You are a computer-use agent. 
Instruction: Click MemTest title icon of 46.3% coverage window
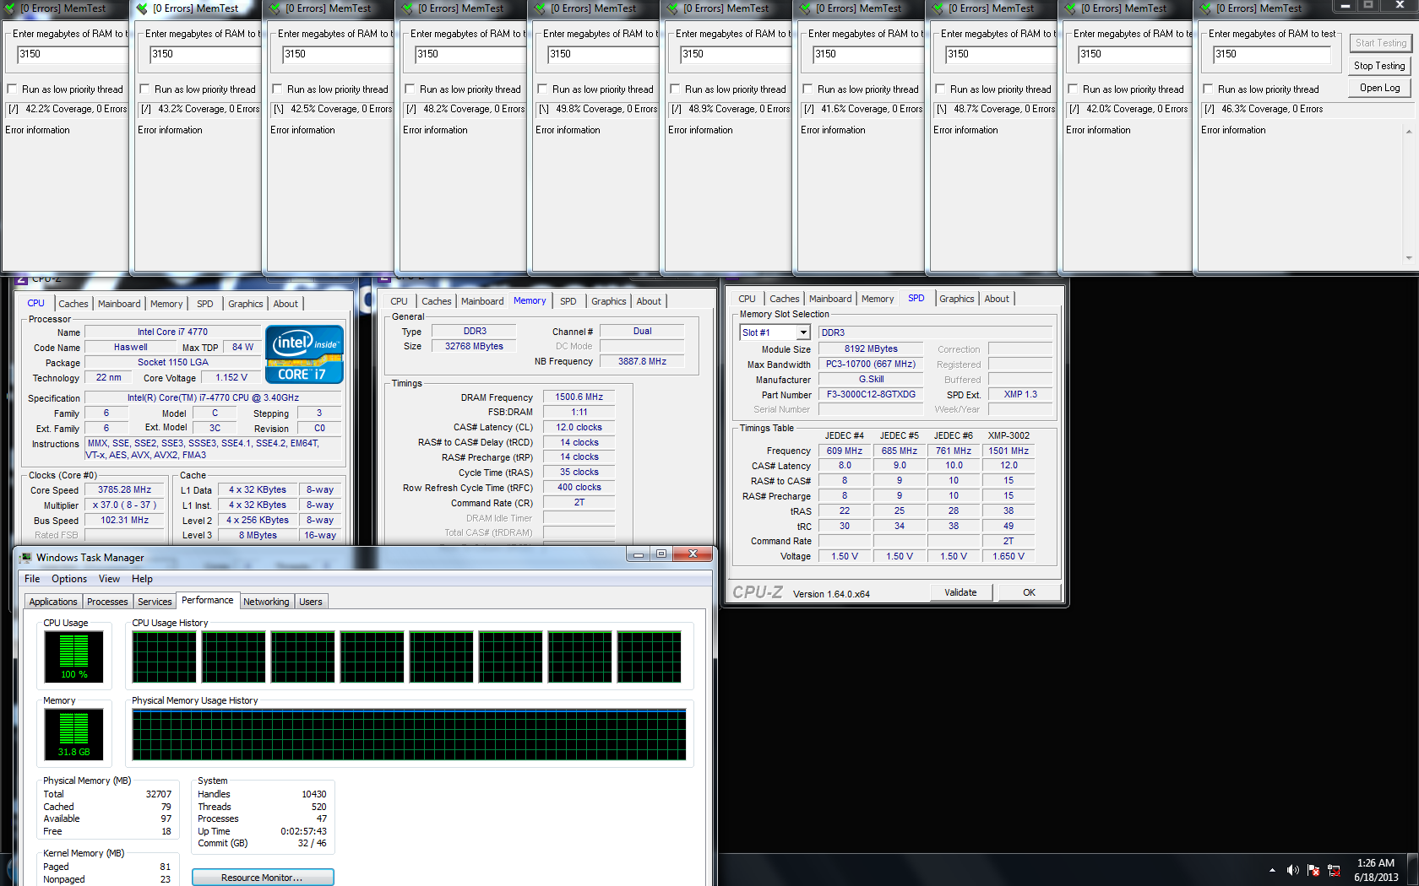[1204, 8]
